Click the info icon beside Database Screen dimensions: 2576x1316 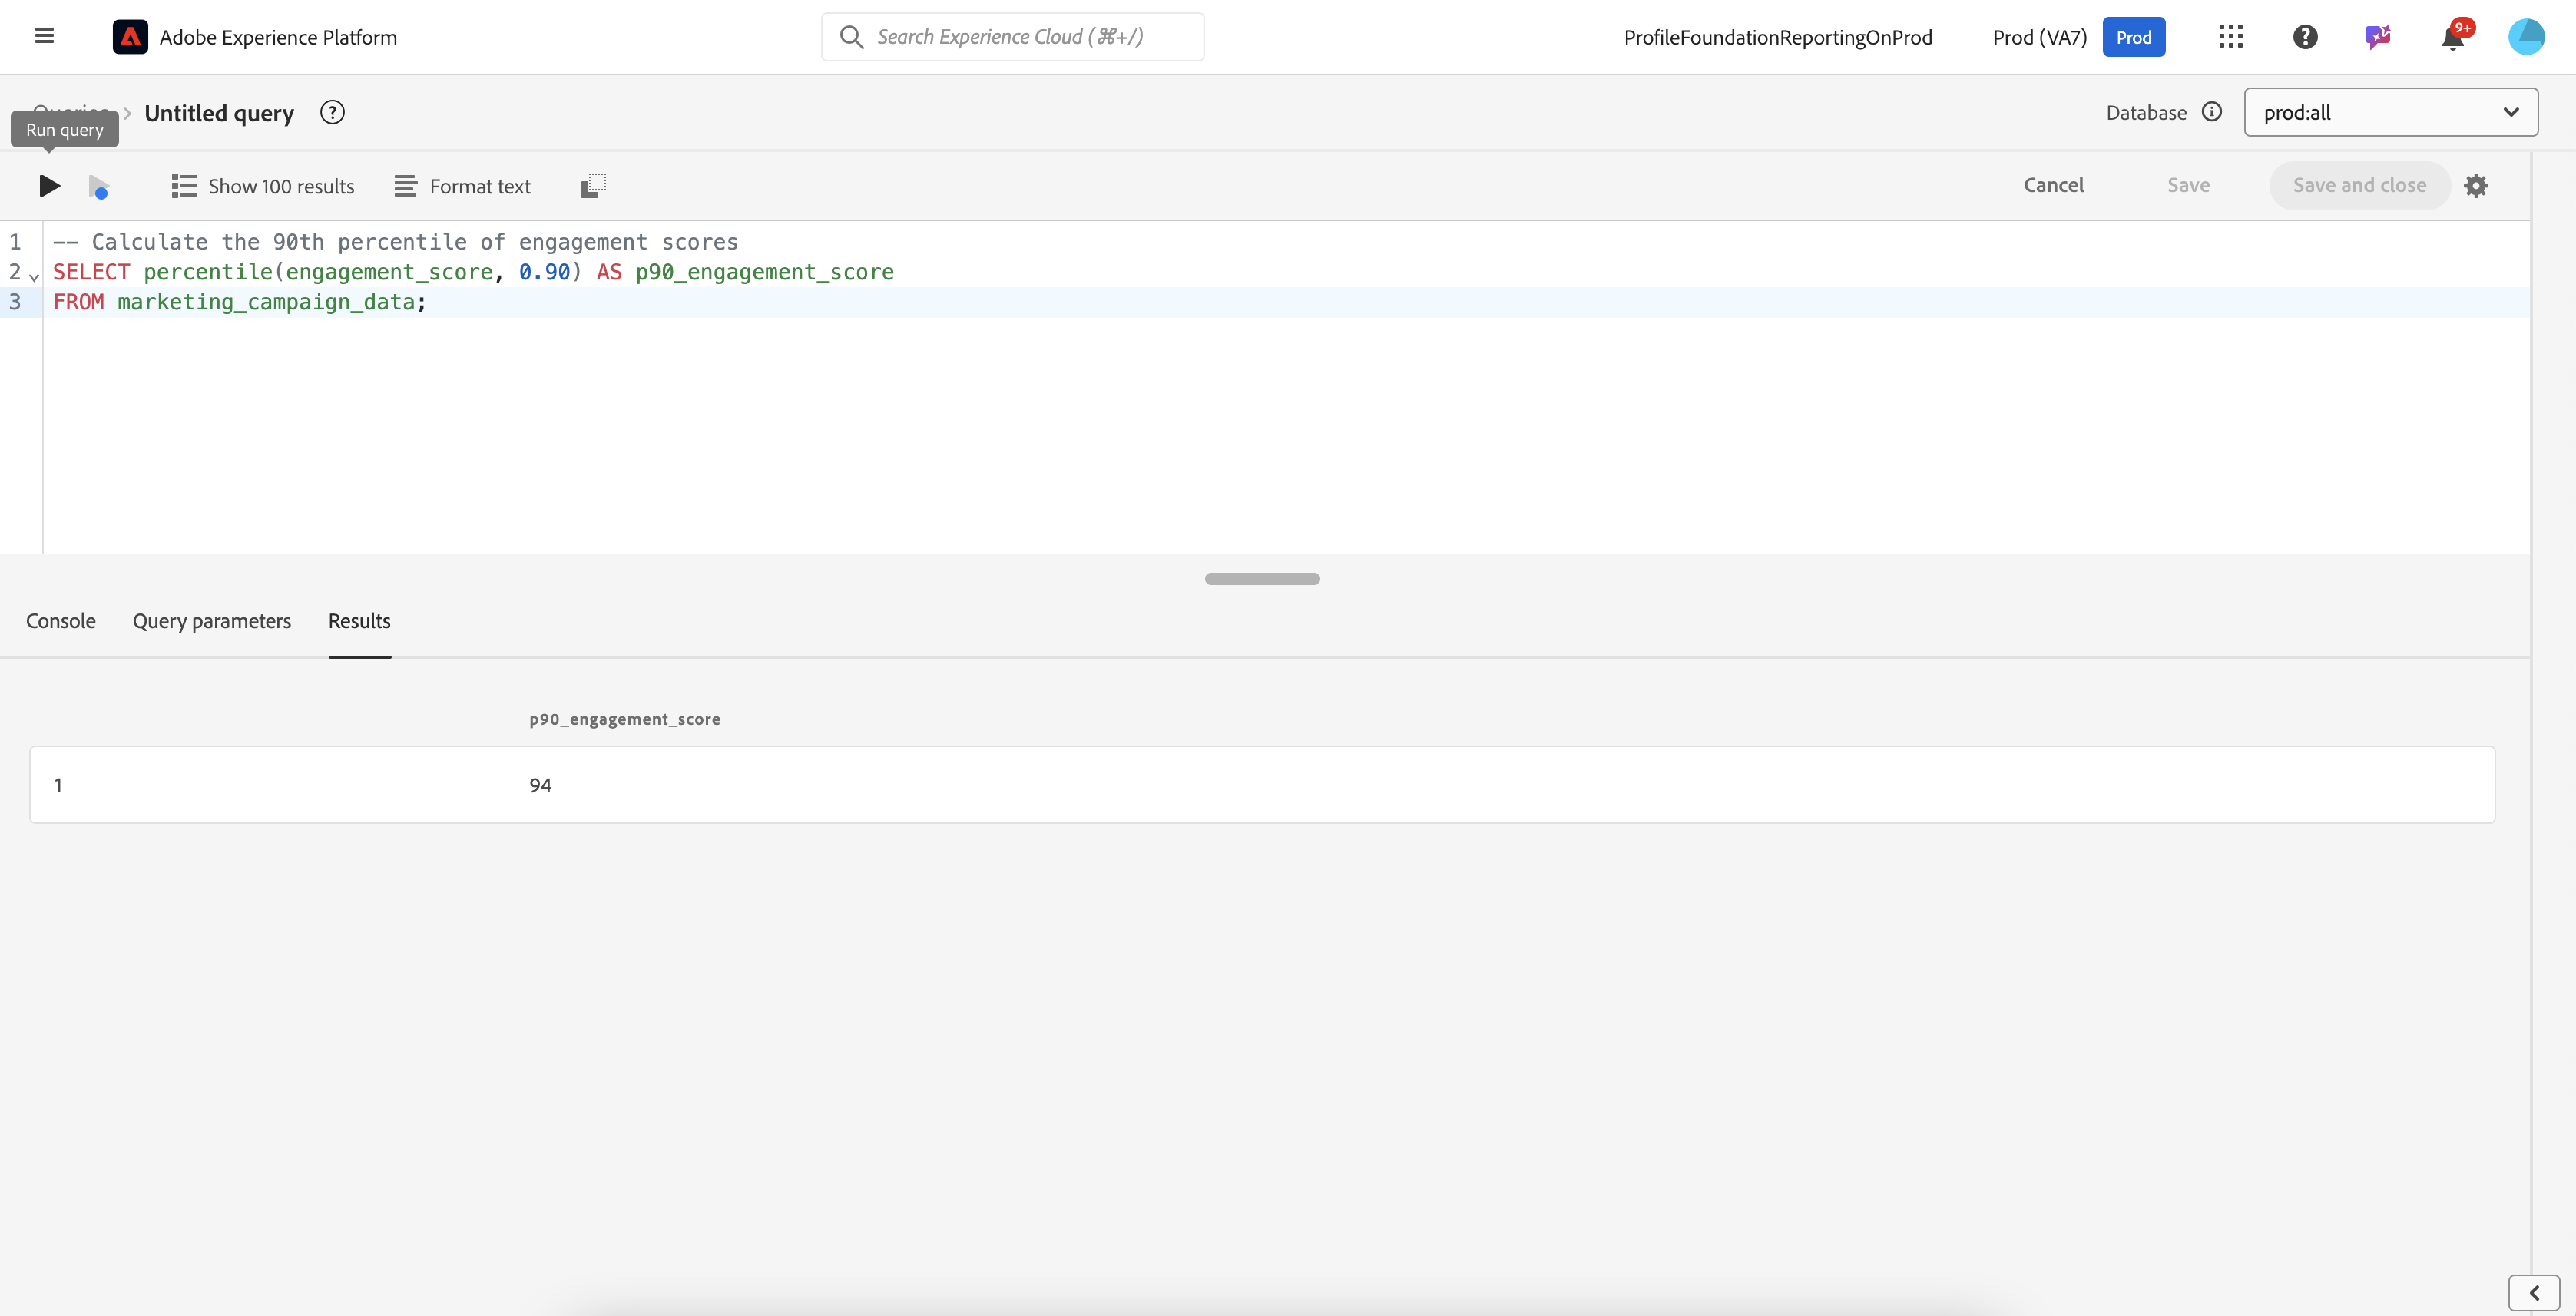pyautogui.click(x=2212, y=112)
